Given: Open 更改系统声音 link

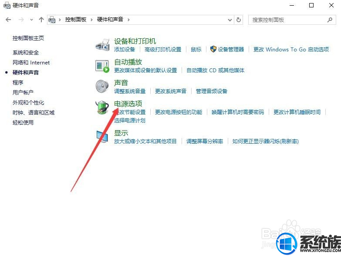Looking at the screenshot, I should [x=171, y=91].
